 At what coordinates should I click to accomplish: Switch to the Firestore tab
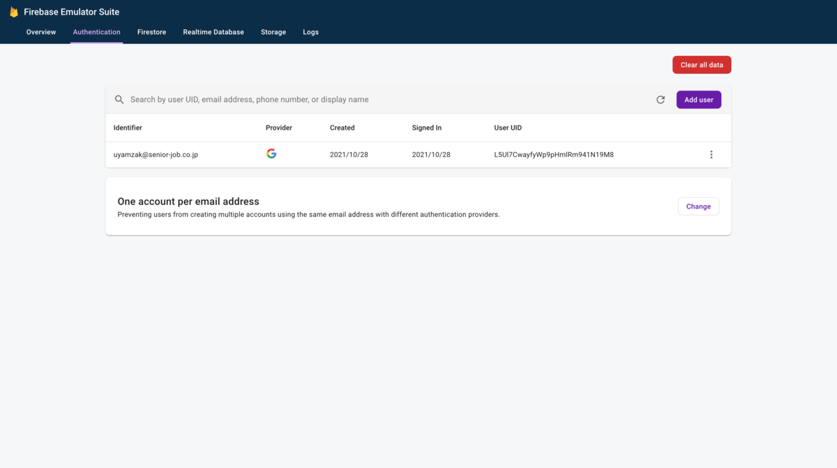pyautogui.click(x=151, y=32)
